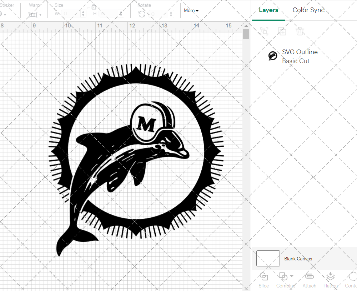Click the Rotate icon
This screenshot has height=291, width=357.
point(142,14)
